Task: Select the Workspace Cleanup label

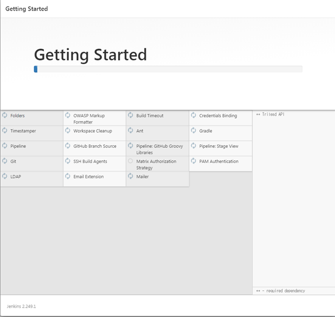Action: point(93,131)
